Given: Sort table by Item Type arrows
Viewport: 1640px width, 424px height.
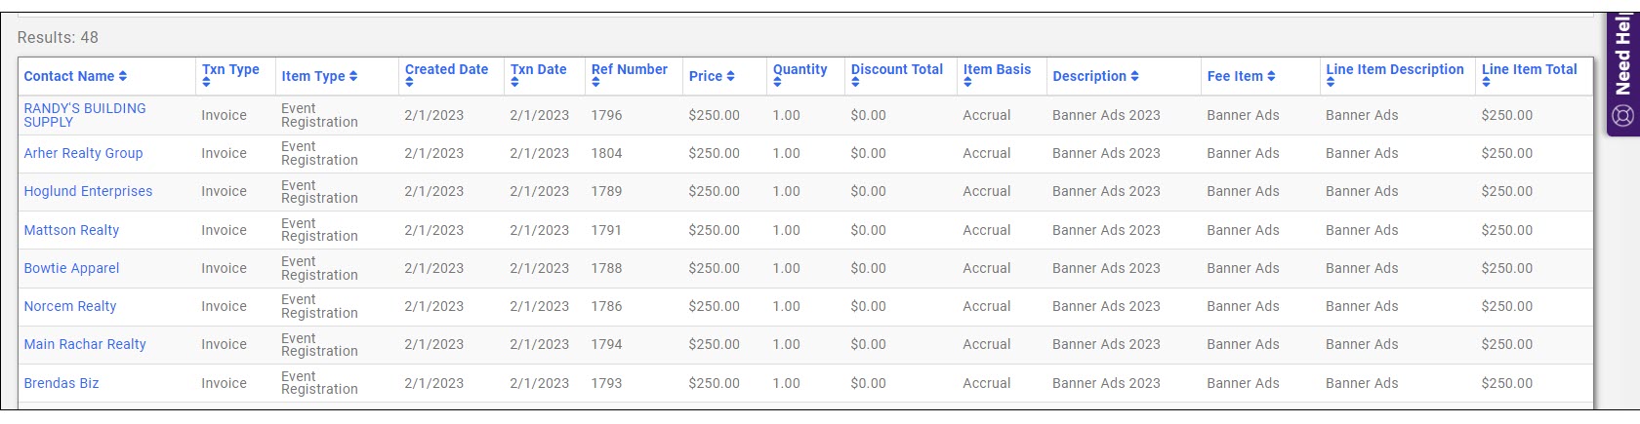Looking at the screenshot, I should (353, 77).
